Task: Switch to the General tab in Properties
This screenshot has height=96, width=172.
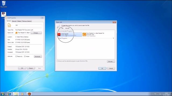Action: (x=9, y=21)
